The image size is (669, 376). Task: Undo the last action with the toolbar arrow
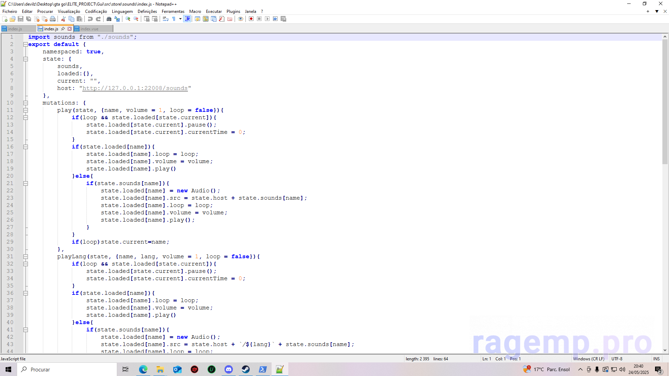coord(90,19)
